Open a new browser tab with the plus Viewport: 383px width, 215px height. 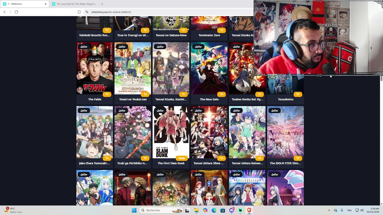pyautogui.click(x=102, y=4)
